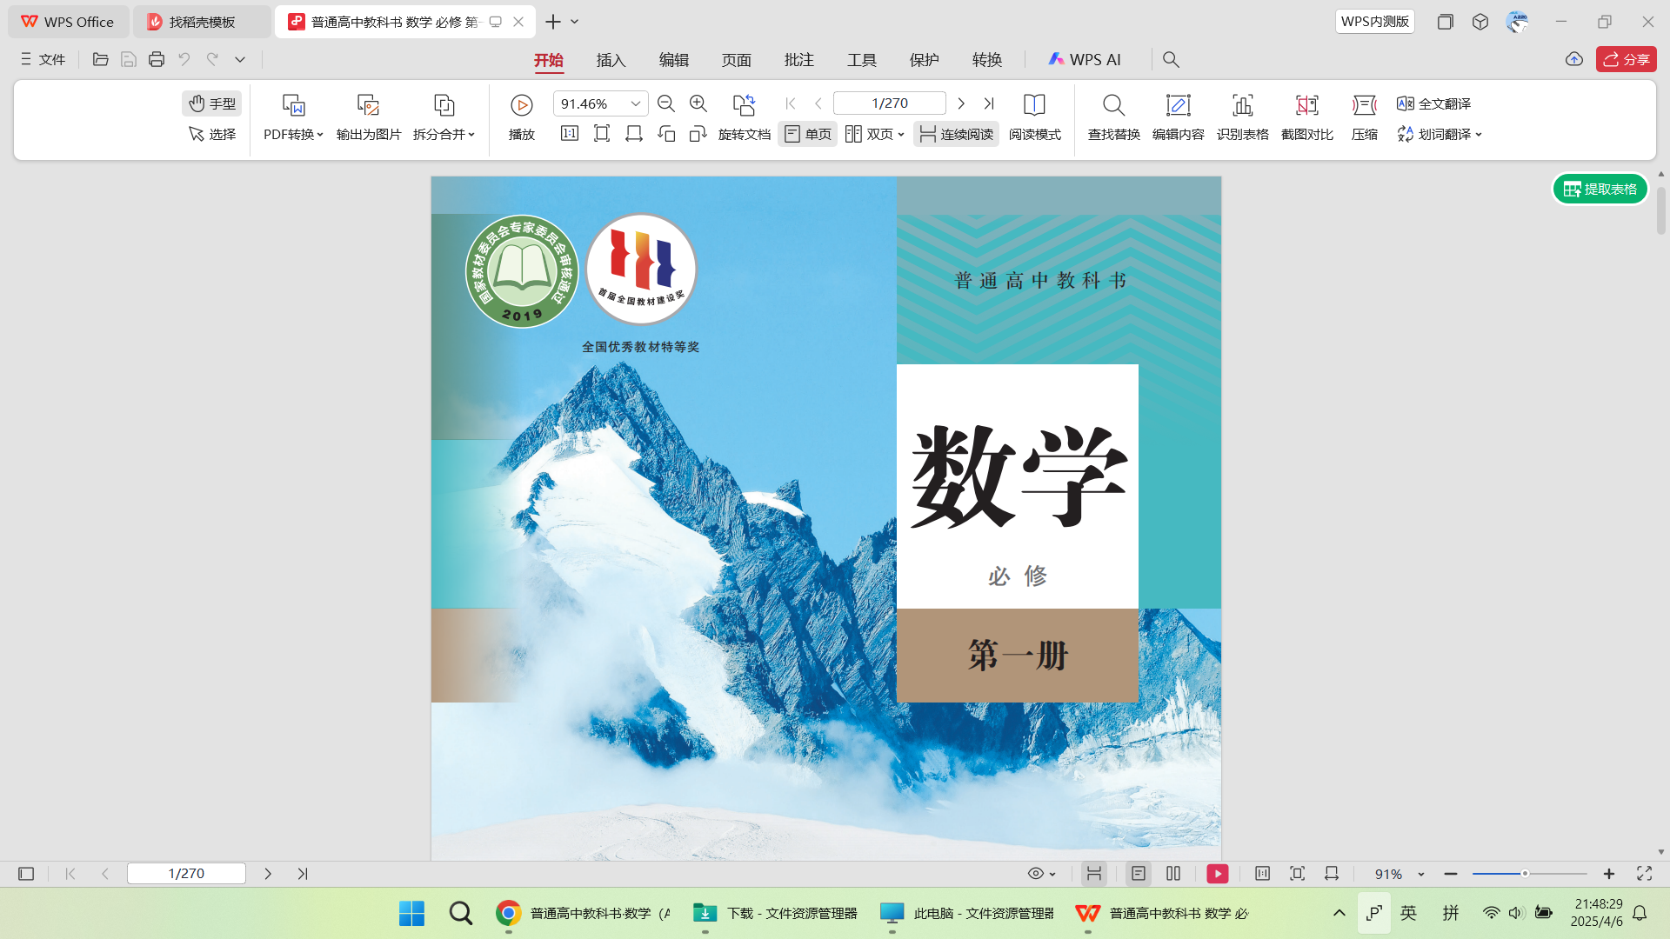
Task: Switch to the Insert (插入) ribbon tab
Action: click(611, 59)
